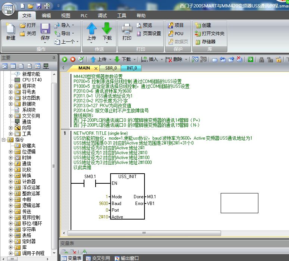Click the Upload (上传) blue arrow in ribbon
Image resolution: width=289 pixels, height=261 pixels.
(x=91, y=29)
